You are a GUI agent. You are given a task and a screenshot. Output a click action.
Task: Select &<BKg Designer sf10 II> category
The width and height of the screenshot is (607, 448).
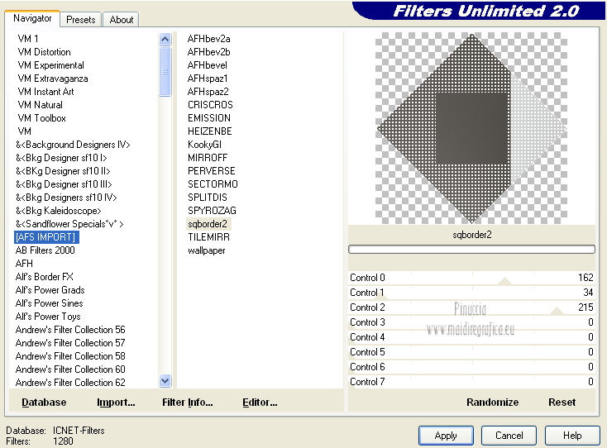click(x=63, y=171)
